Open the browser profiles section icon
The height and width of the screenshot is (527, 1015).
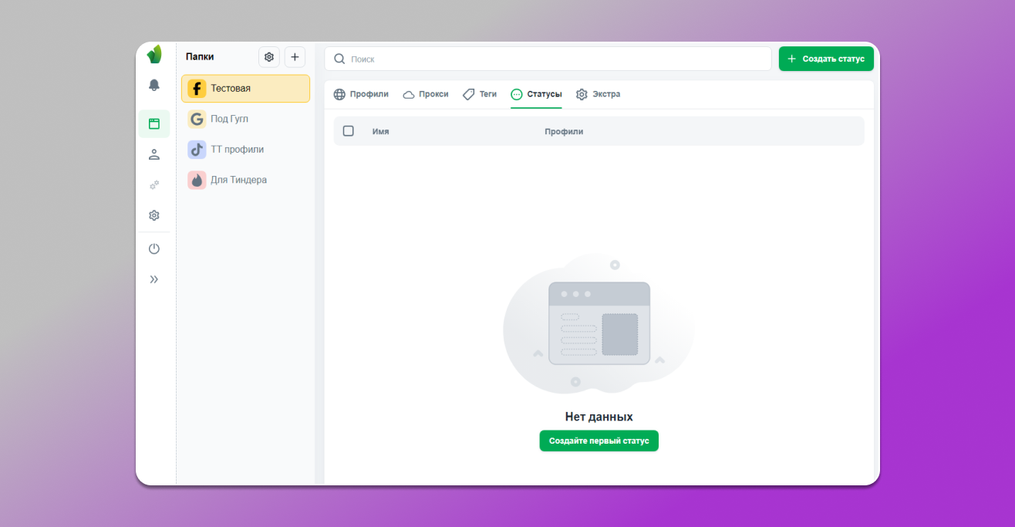[154, 123]
